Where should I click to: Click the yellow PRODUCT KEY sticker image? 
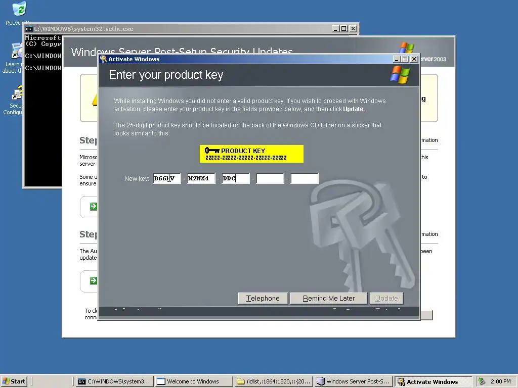(x=251, y=154)
